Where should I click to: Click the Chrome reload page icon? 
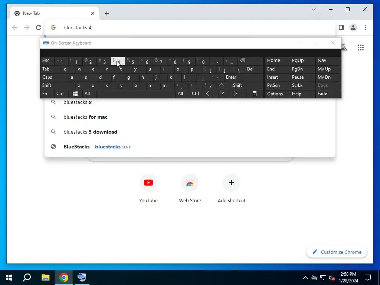[39, 27]
